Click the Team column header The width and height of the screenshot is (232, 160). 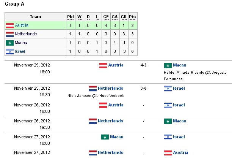[35, 17]
